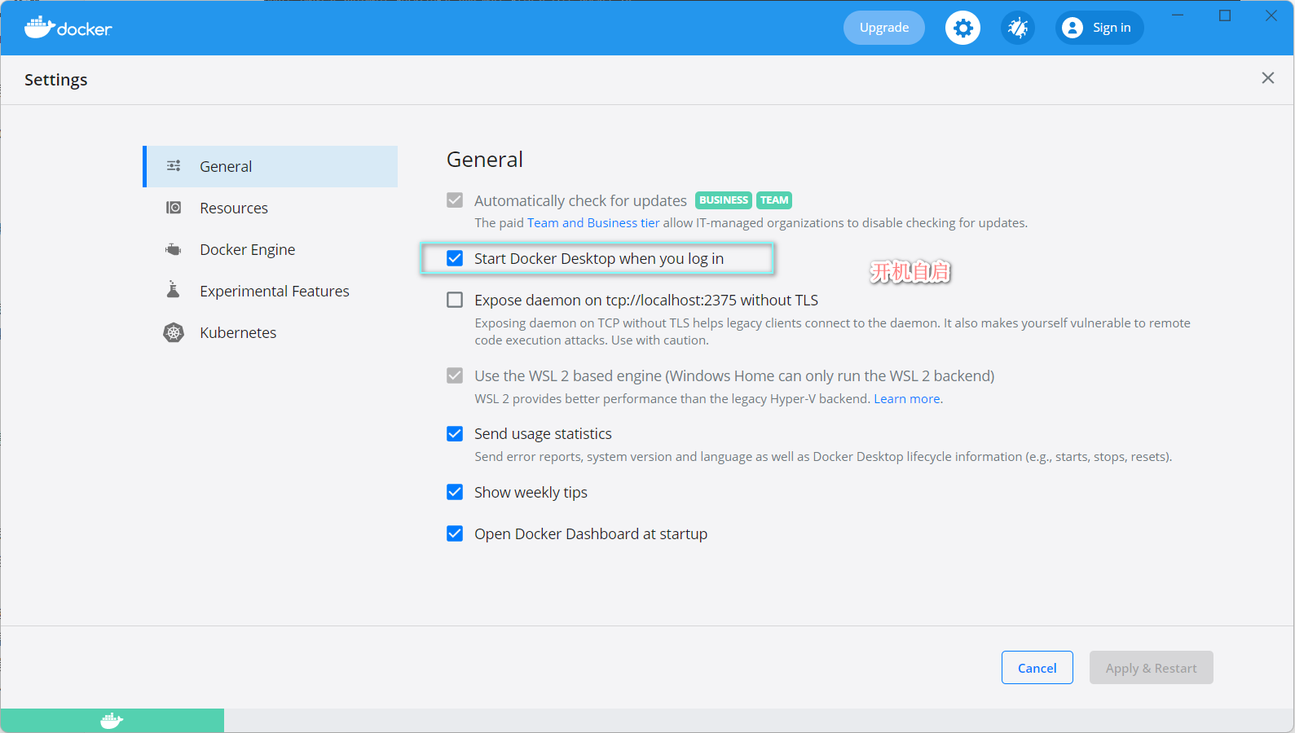
Task: Close the Docker Desktop window
Action: tap(1271, 15)
